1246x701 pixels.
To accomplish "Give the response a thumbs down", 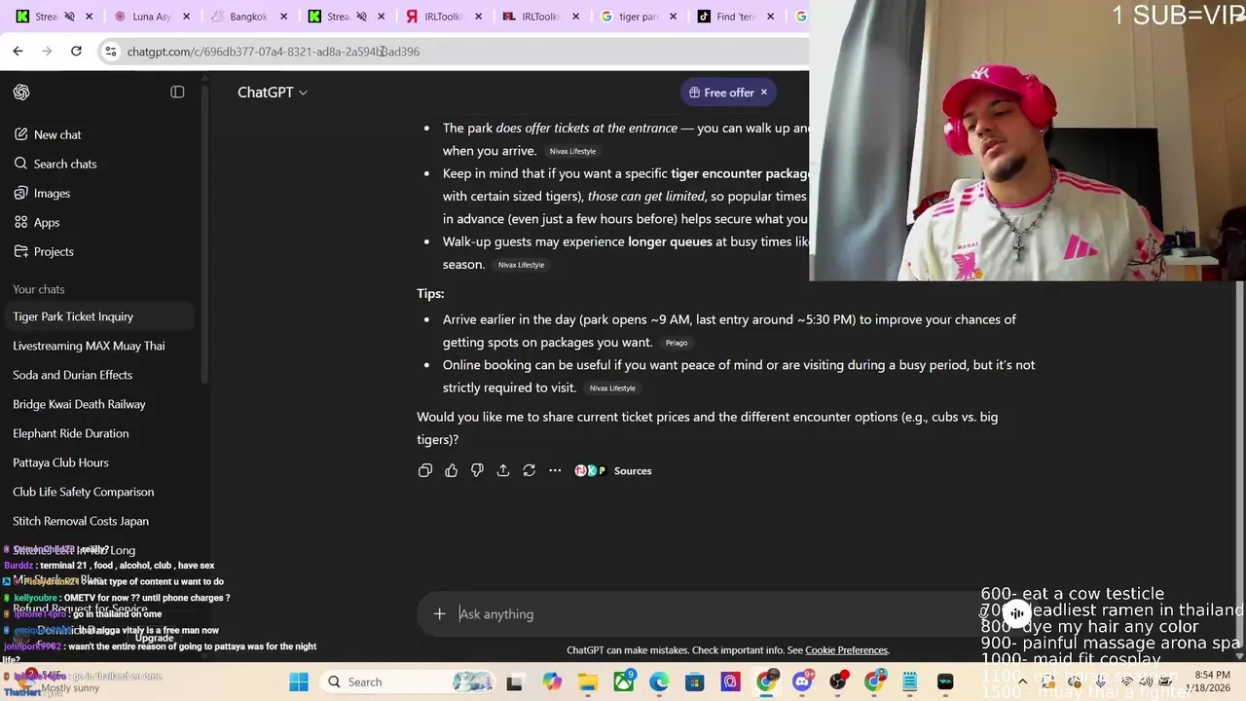I will point(477,470).
